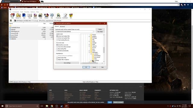The height and width of the screenshot is (108, 193).
Task: Expand the common folder node
Action: 91,54
